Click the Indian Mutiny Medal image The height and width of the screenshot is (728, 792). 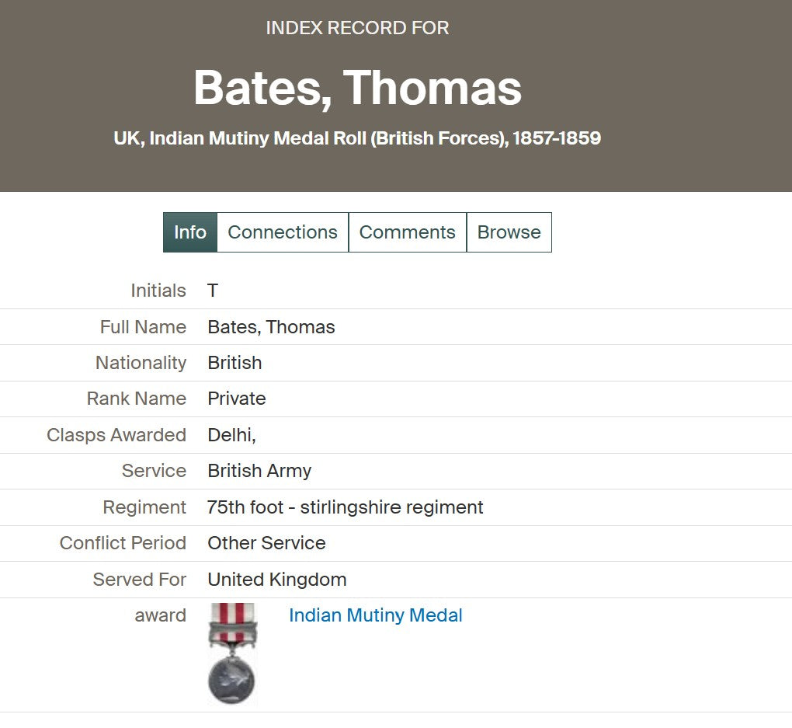pos(231,653)
